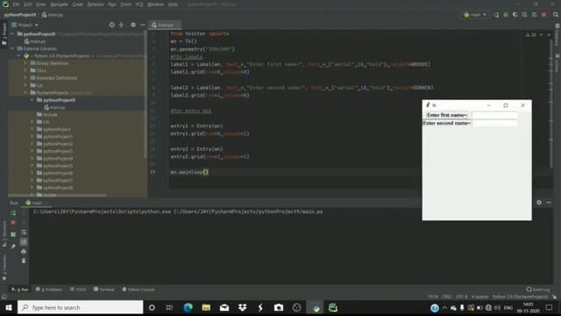Open the Refactor menu
This screenshot has width=561, height=316.
(x=96, y=4)
